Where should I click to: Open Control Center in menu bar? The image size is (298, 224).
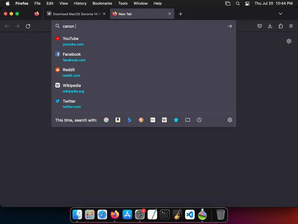coord(247,3)
